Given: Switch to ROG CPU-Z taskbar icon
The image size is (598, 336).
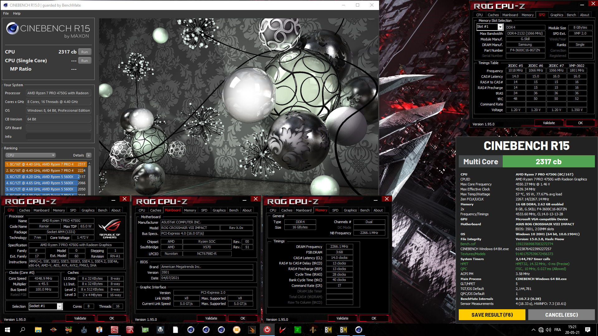Looking at the screenshot, I should [115, 330].
